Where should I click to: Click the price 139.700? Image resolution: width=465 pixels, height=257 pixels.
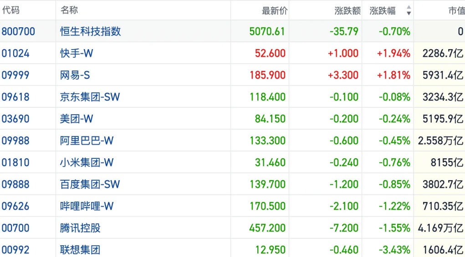267,185
